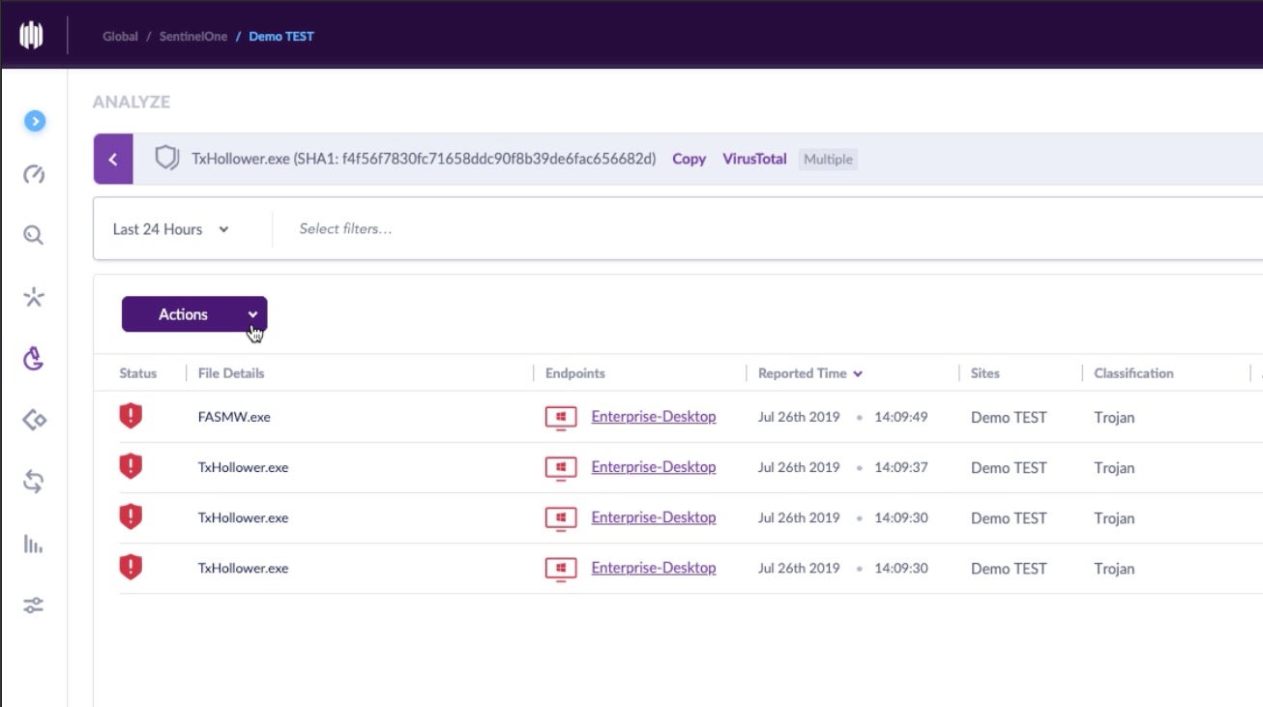
Task: Go back using the purple chevron button
Action: pyautogui.click(x=113, y=159)
